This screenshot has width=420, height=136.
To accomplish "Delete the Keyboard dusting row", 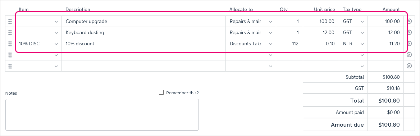I will point(409,32).
